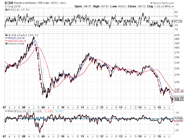Click the 47.94 tag on RSI axis
The image size is (184, 139).
(x=178, y=21)
